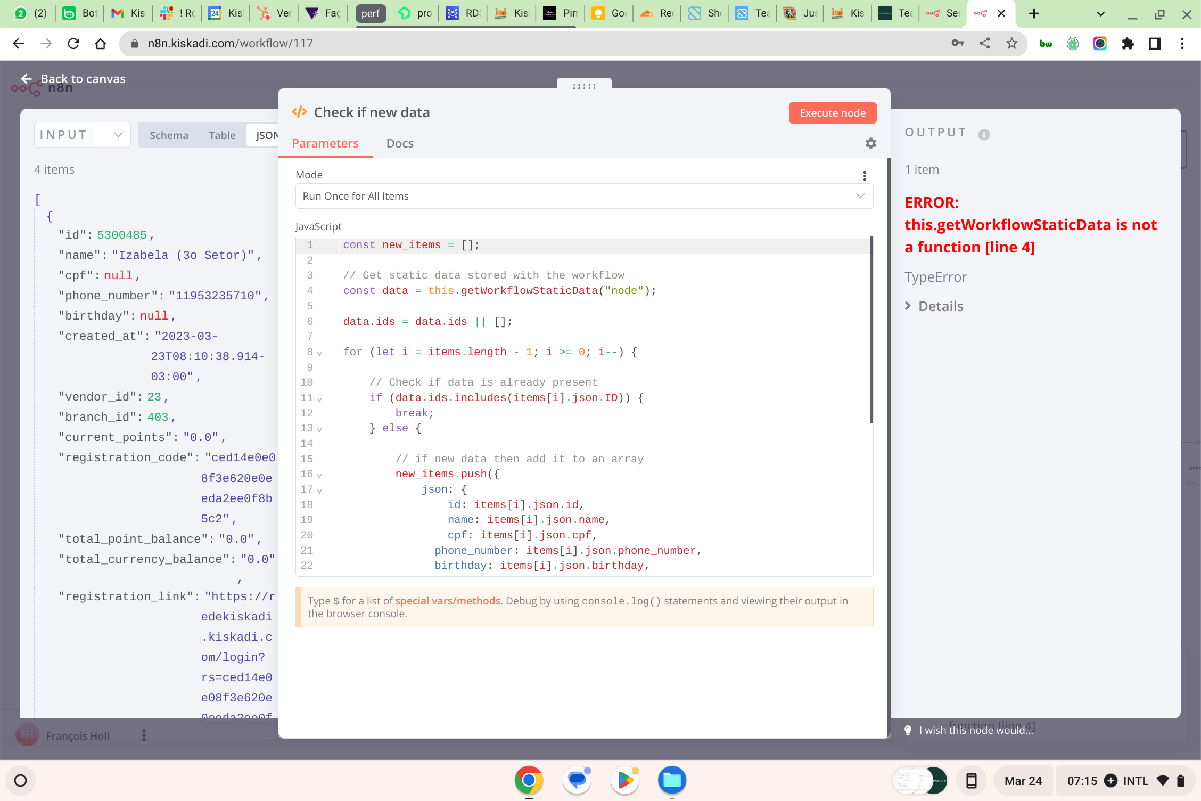This screenshot has width=1201, height=801.
Task: Click the Execute node button
Action: pos(832,113)
